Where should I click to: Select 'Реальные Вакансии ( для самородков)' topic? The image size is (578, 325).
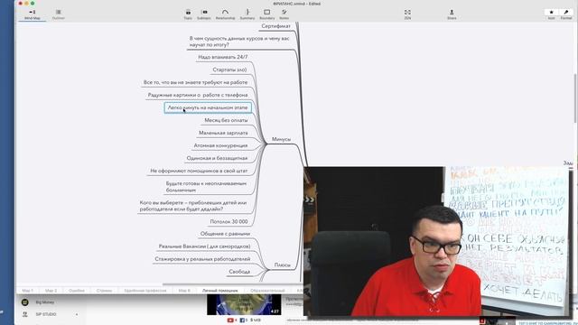(x=205, y=246)
